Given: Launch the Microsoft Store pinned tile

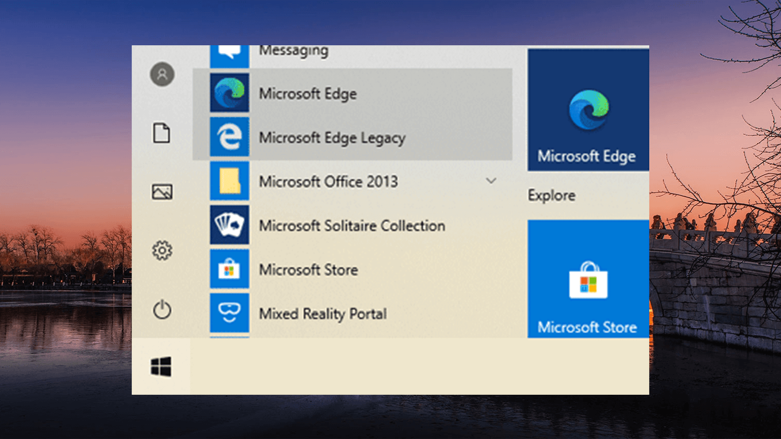Looking at the screenshot, I should coord(588,279).
